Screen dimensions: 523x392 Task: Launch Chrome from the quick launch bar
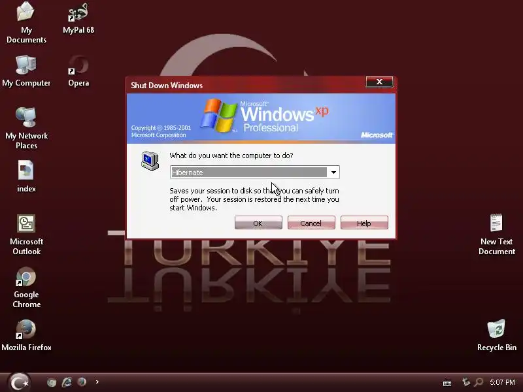(x=52, y=382)
